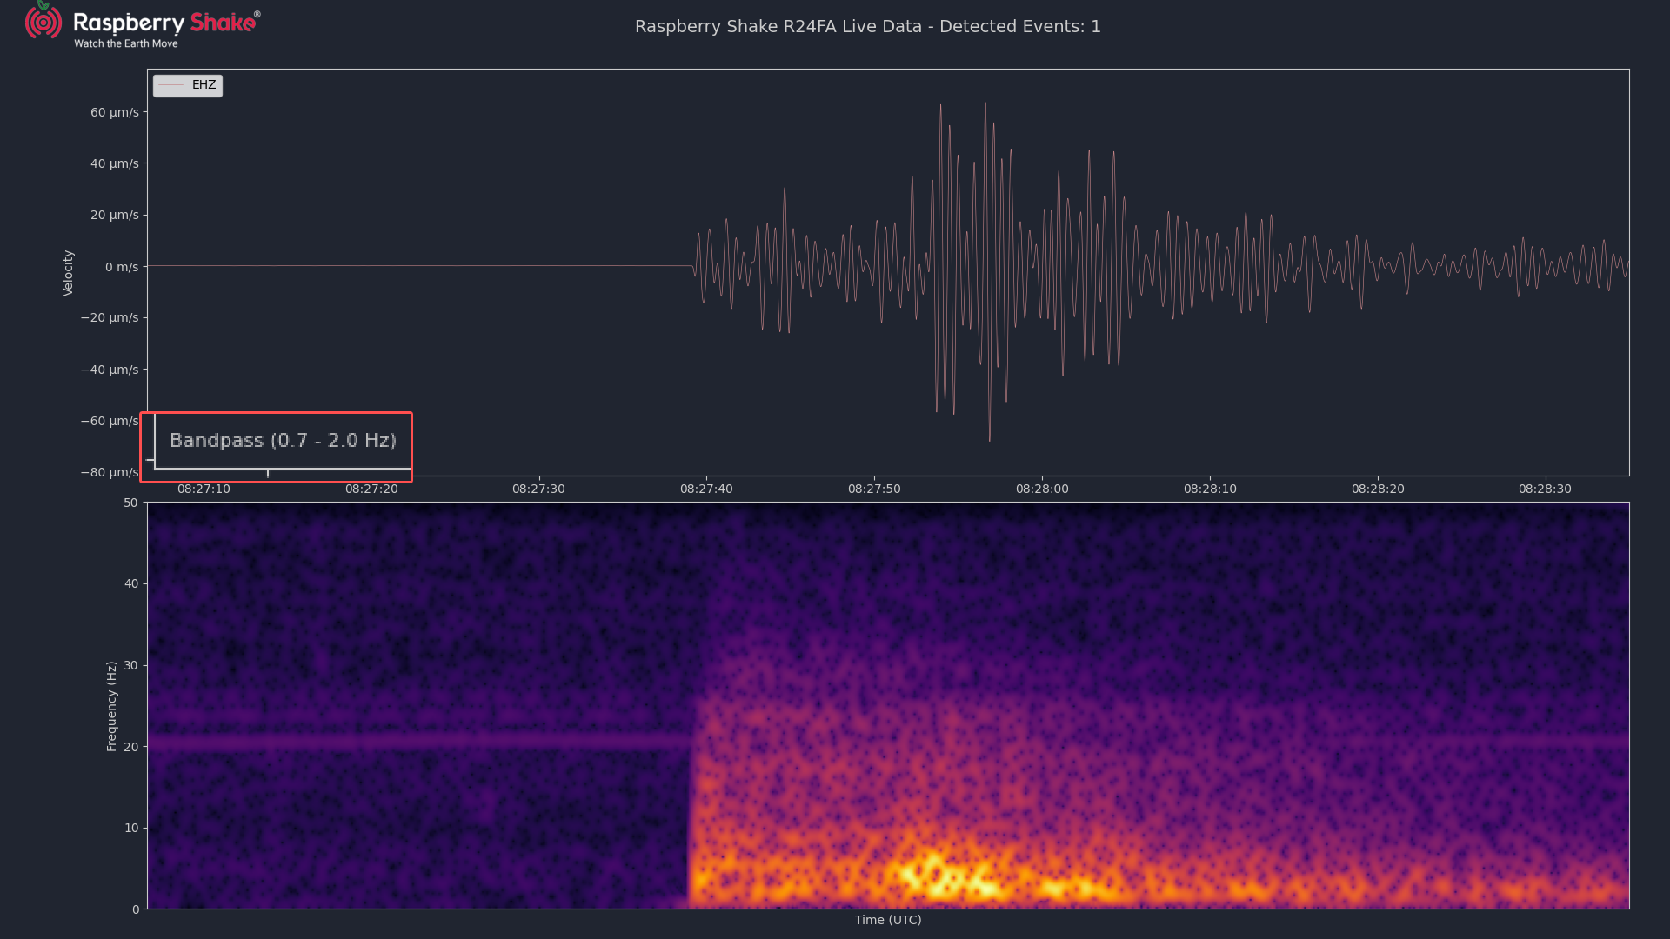Click the 50 Hz frequency tick label
This screenshot has width=1670, height=939.
pyautogui.click(x=130, y=503)
